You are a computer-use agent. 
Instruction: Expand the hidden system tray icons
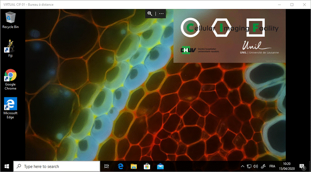[x=242, y=166]
